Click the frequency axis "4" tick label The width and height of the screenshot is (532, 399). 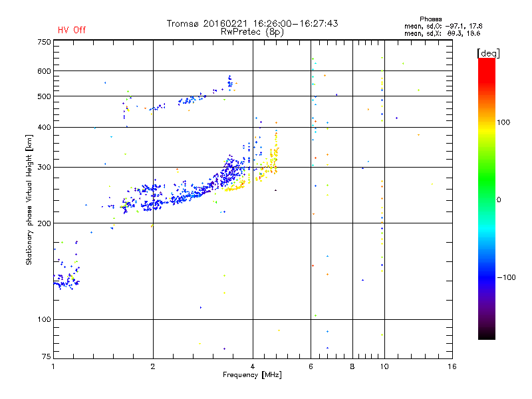pyautogui.click(x=253, y=366)
